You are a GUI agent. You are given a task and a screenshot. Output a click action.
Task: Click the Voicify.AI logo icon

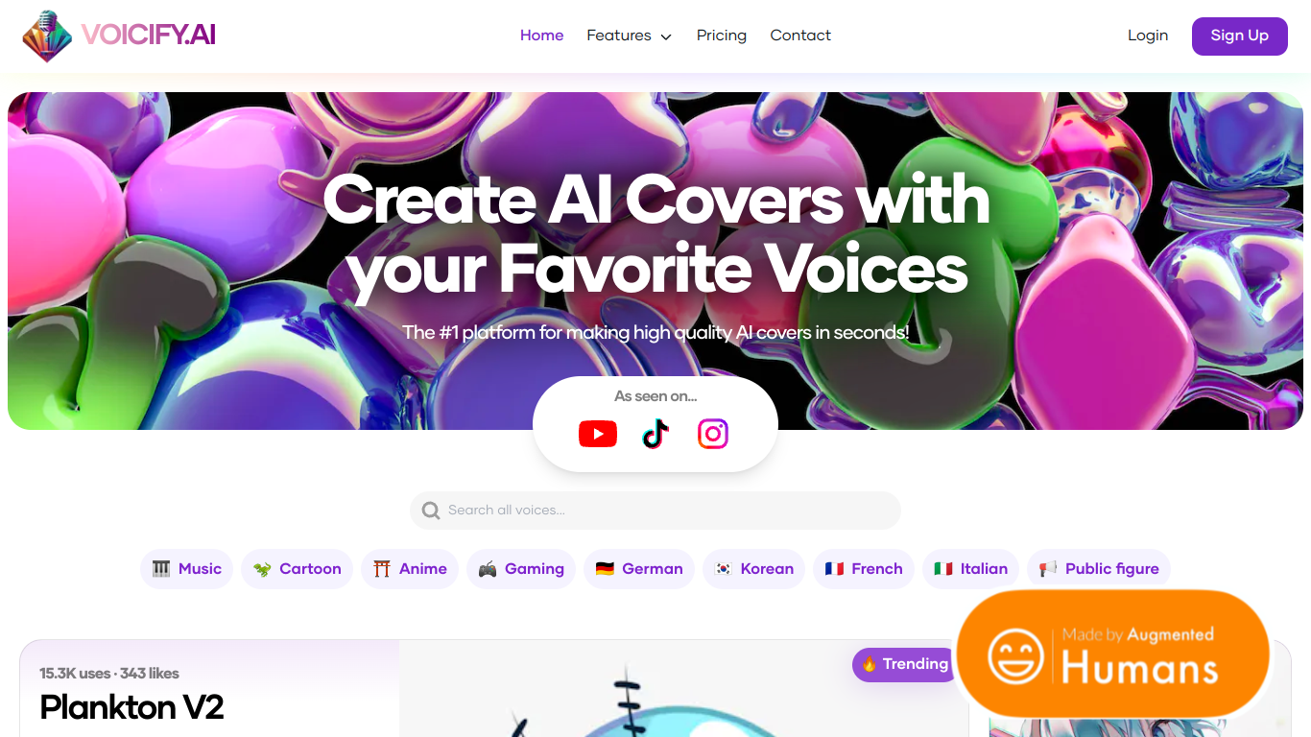48,36
